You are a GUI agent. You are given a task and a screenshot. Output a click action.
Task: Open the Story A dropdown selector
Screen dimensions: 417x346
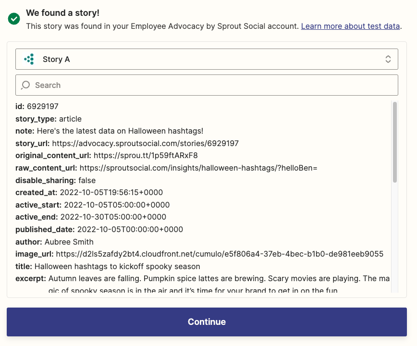point(207,59)
